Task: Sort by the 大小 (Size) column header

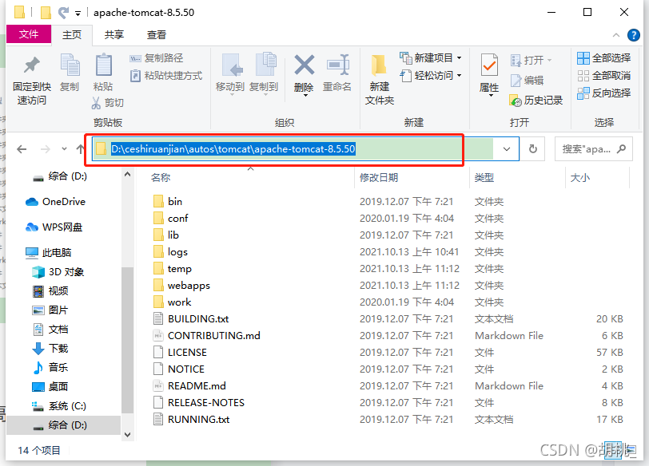Action: tap(580, 178)
